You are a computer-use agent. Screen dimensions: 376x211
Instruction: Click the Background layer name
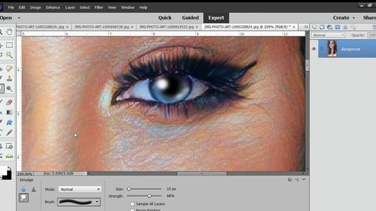click(x=351, y=49)
